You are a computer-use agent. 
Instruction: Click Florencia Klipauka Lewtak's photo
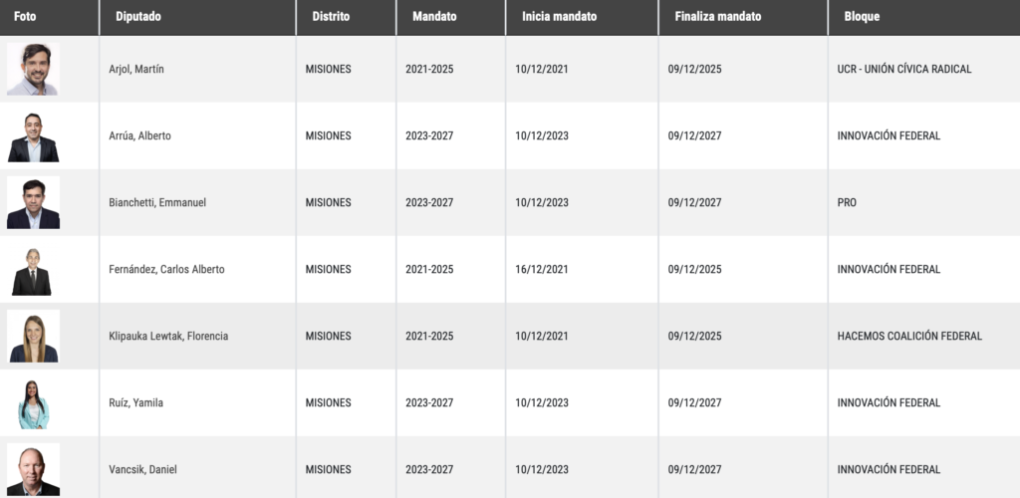(33, 336)
